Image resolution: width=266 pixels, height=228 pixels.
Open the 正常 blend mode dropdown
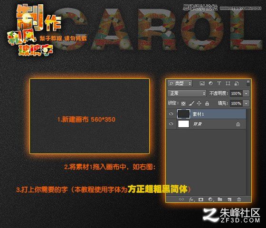[187, 93]
